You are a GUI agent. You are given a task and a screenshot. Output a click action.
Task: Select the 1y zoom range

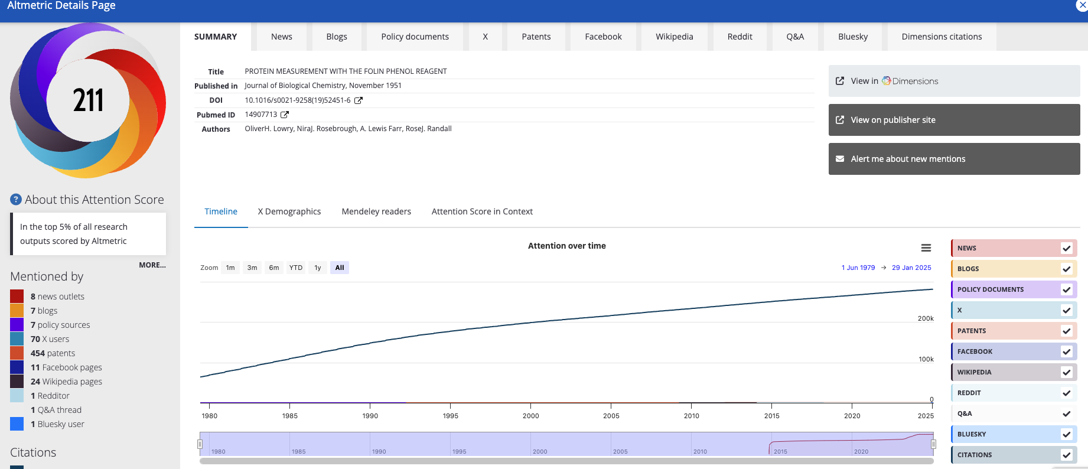click(x=317, y=268)
